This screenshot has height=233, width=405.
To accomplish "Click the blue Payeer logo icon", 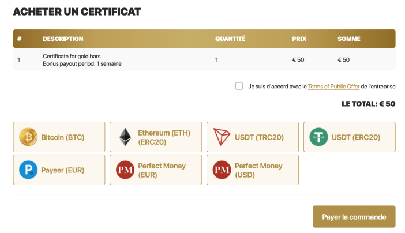I will (28, 170).
